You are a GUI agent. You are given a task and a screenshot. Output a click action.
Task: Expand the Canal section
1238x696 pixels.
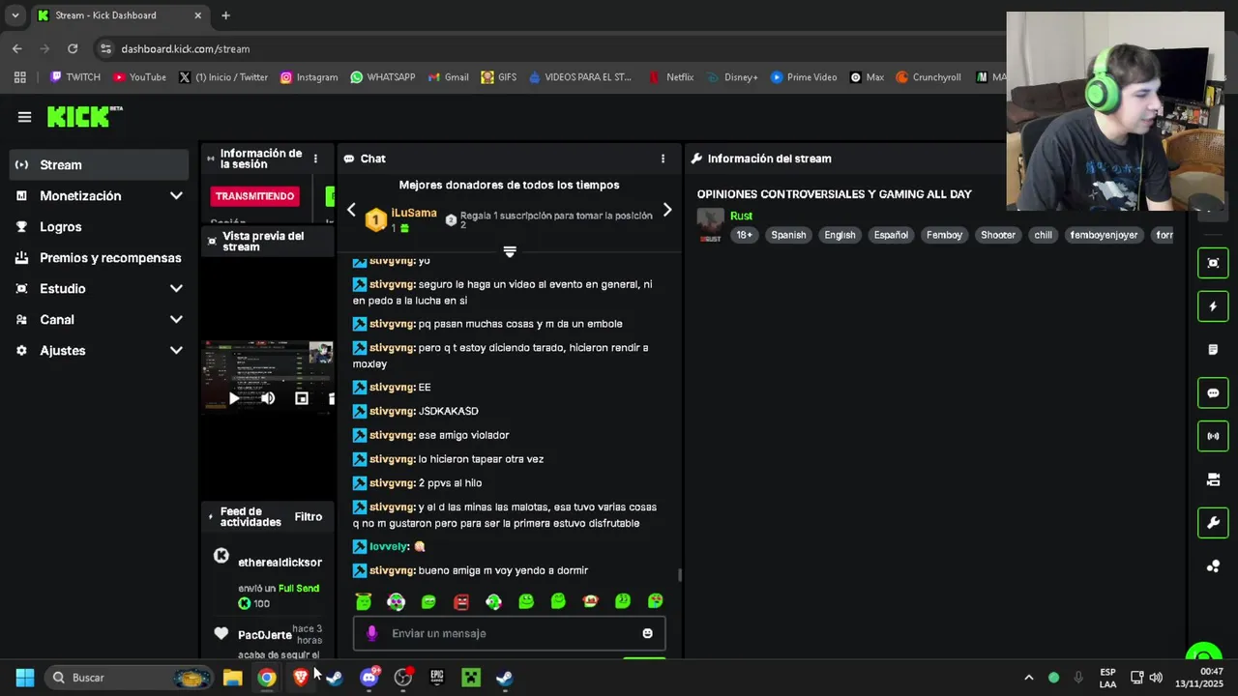pyautogui.click(x=100, y=320)
